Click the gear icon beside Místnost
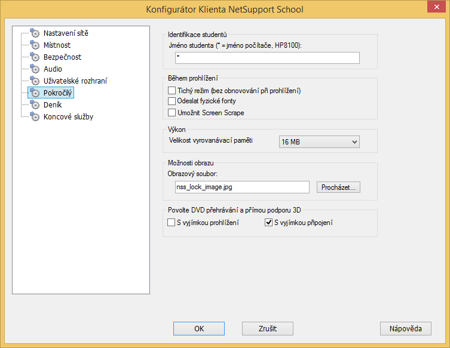 (35, 45)
